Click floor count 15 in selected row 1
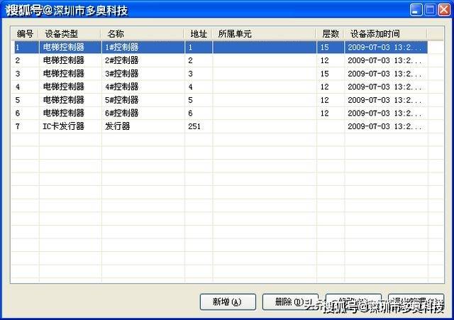454x320 pixels. (x=325, y=47)
